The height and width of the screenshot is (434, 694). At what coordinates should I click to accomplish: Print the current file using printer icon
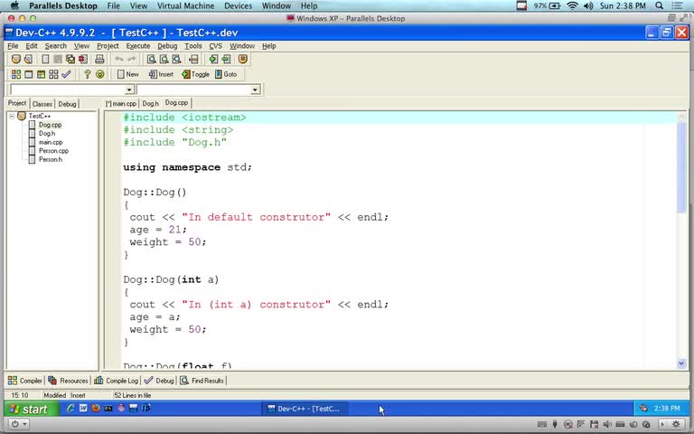[x=99, y=59]
